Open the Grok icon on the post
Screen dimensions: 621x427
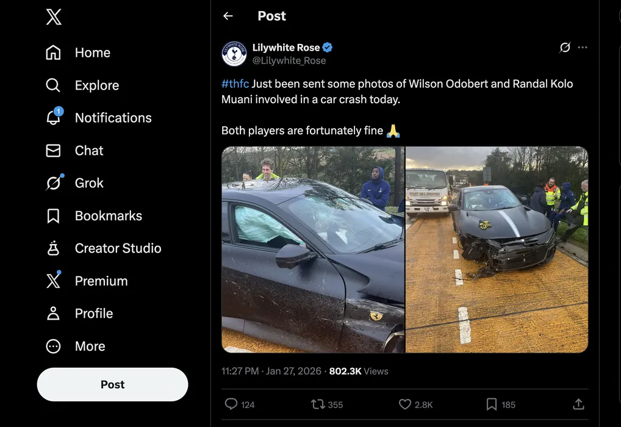[565, 48]
